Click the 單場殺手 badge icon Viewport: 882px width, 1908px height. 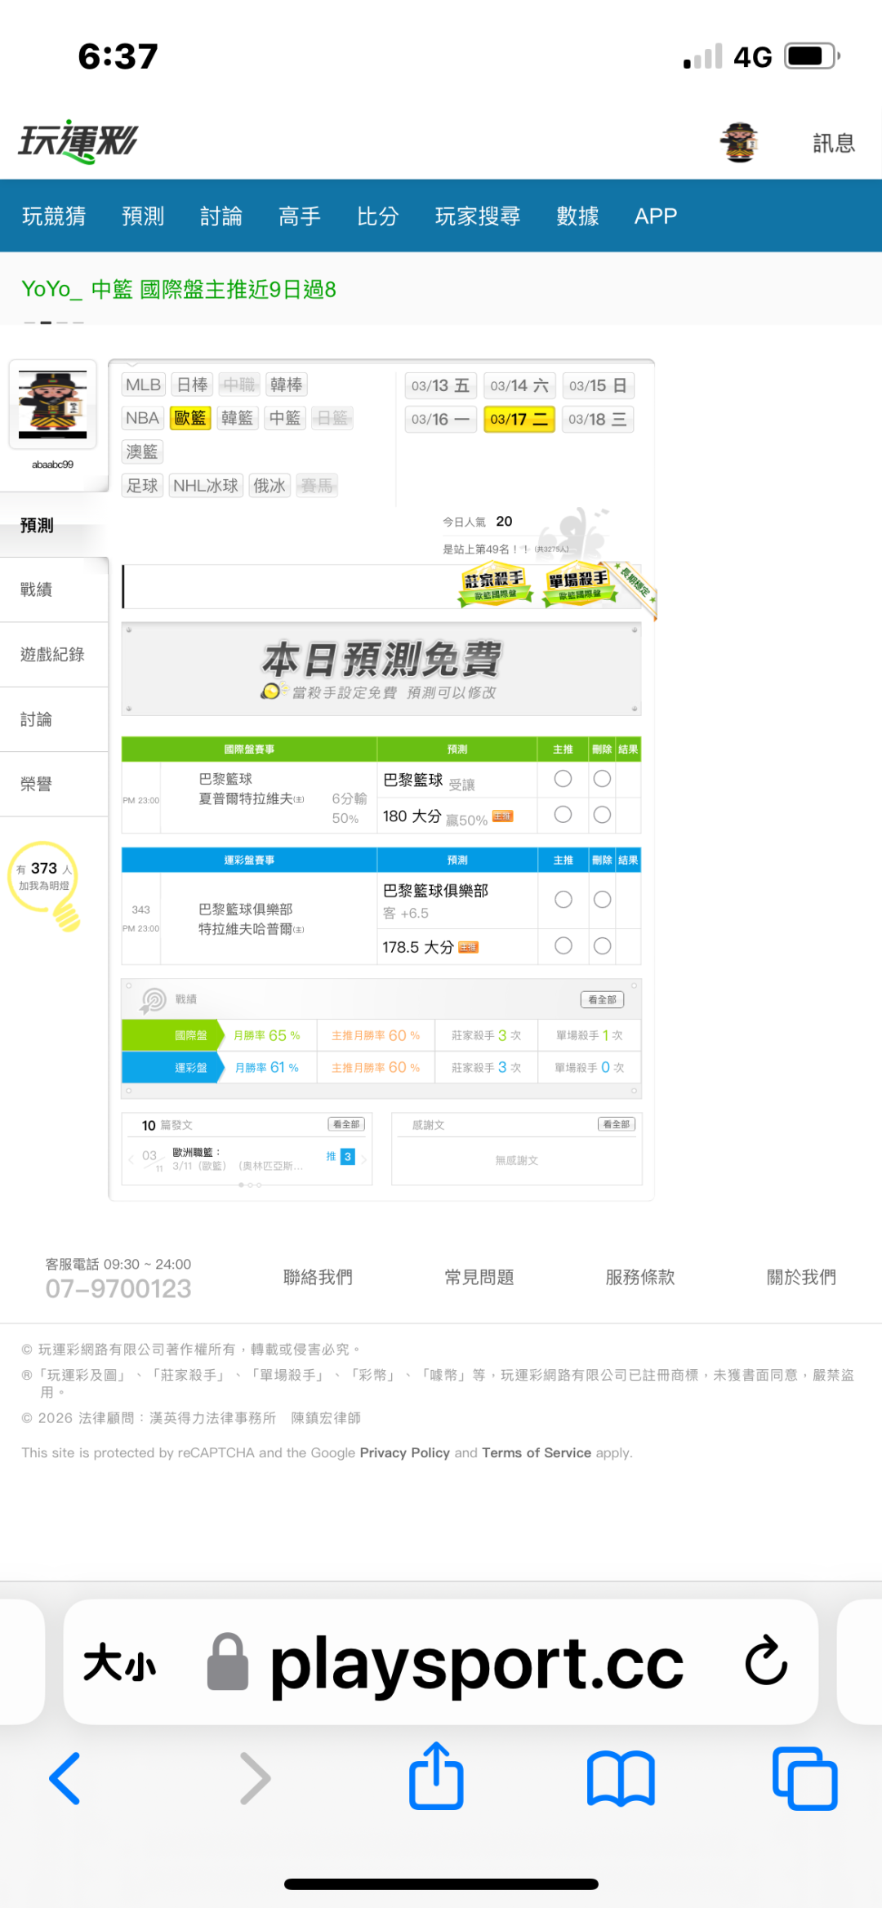pyautogui.click(x=579, y=585)
